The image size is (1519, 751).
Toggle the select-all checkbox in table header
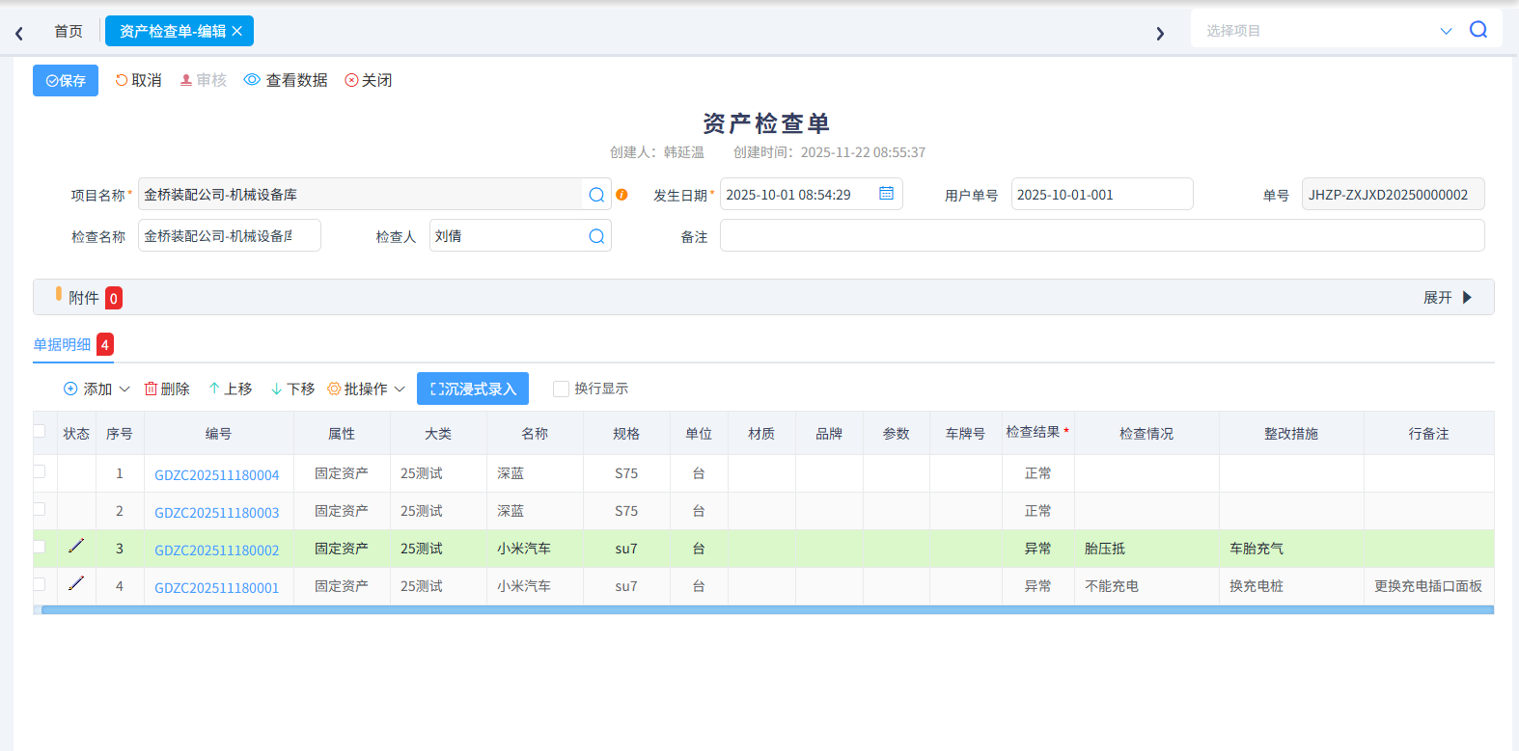point(40,431)
